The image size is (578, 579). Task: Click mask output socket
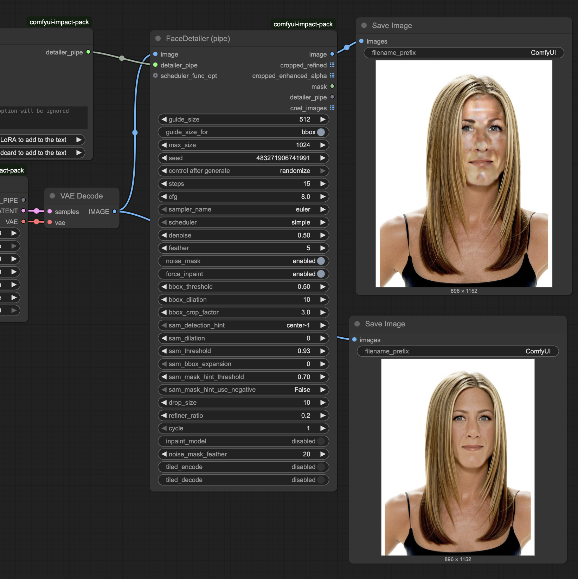click(x=332, y=86)
